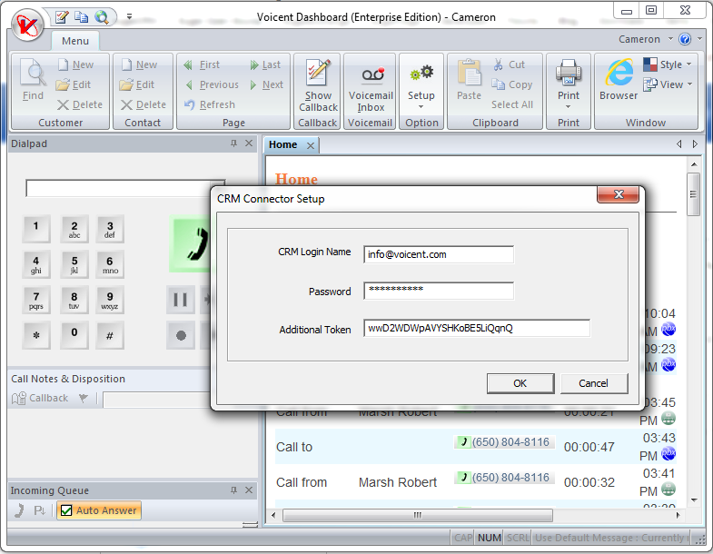The image size is (713, 554).
Task: Expand the Setup dropdown arrow
Action: (x=421, y=107)
